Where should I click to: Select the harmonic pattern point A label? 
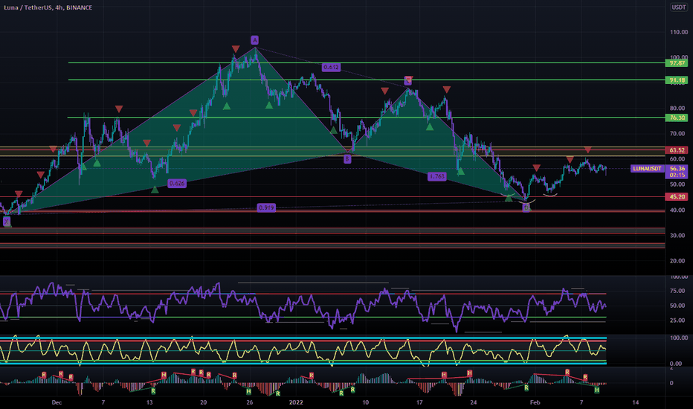(x=254, y=40)
